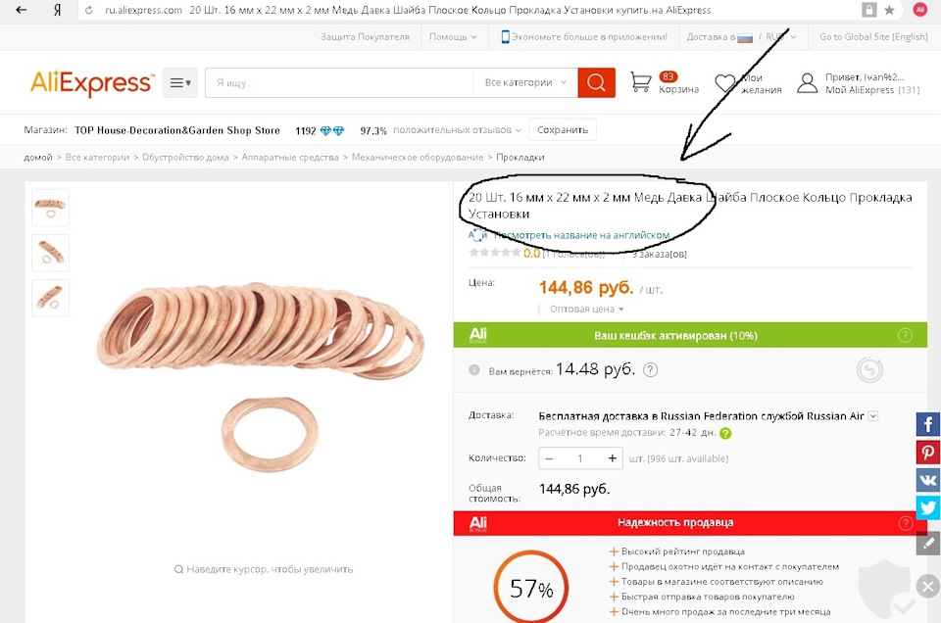Open the shopping cart icon

[x=641, y=82]
